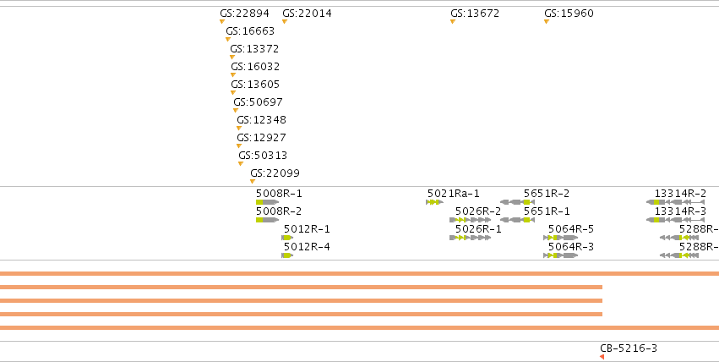The height and width of the screenshot is (362, 719).
Task: Open the GS:50697 label
Action: click(x=258, y=101)
